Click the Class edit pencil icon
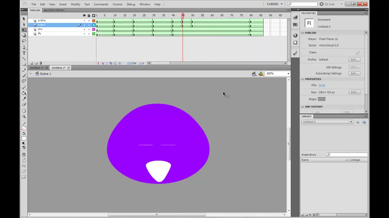 pos(357,53)
